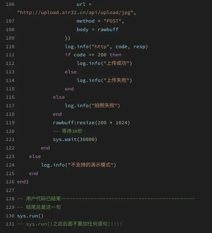Click the upload URL string
Image resolution: width=212 pixels, height=233 pixels.
click(x=75, y=13)
